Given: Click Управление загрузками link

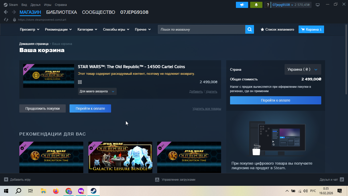Looking at the screenshot, I should click(178, 180).
